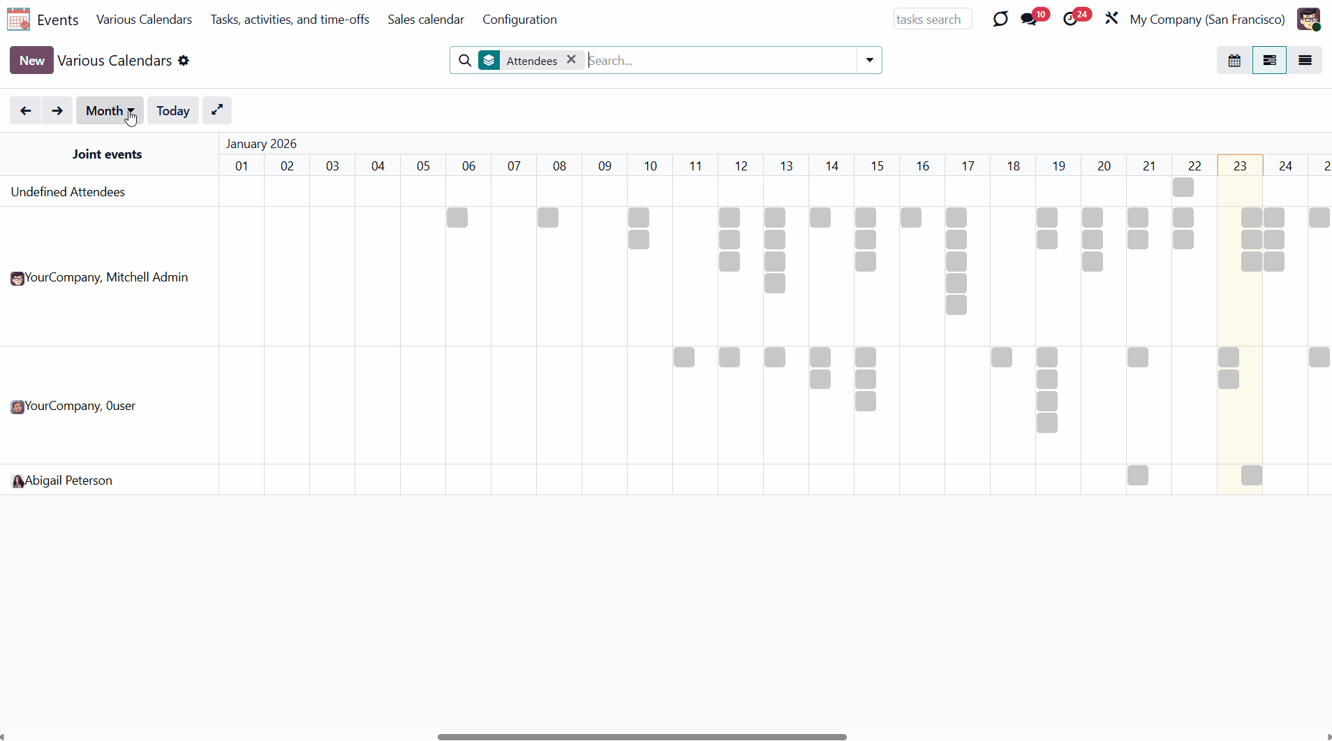Advance to next month with right arrow

click(x=57, y=110)
